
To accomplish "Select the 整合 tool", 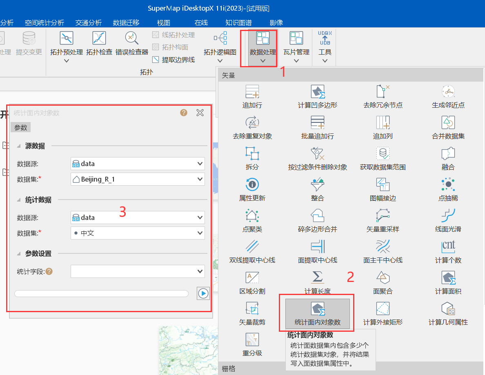I will tap(317, 189).
